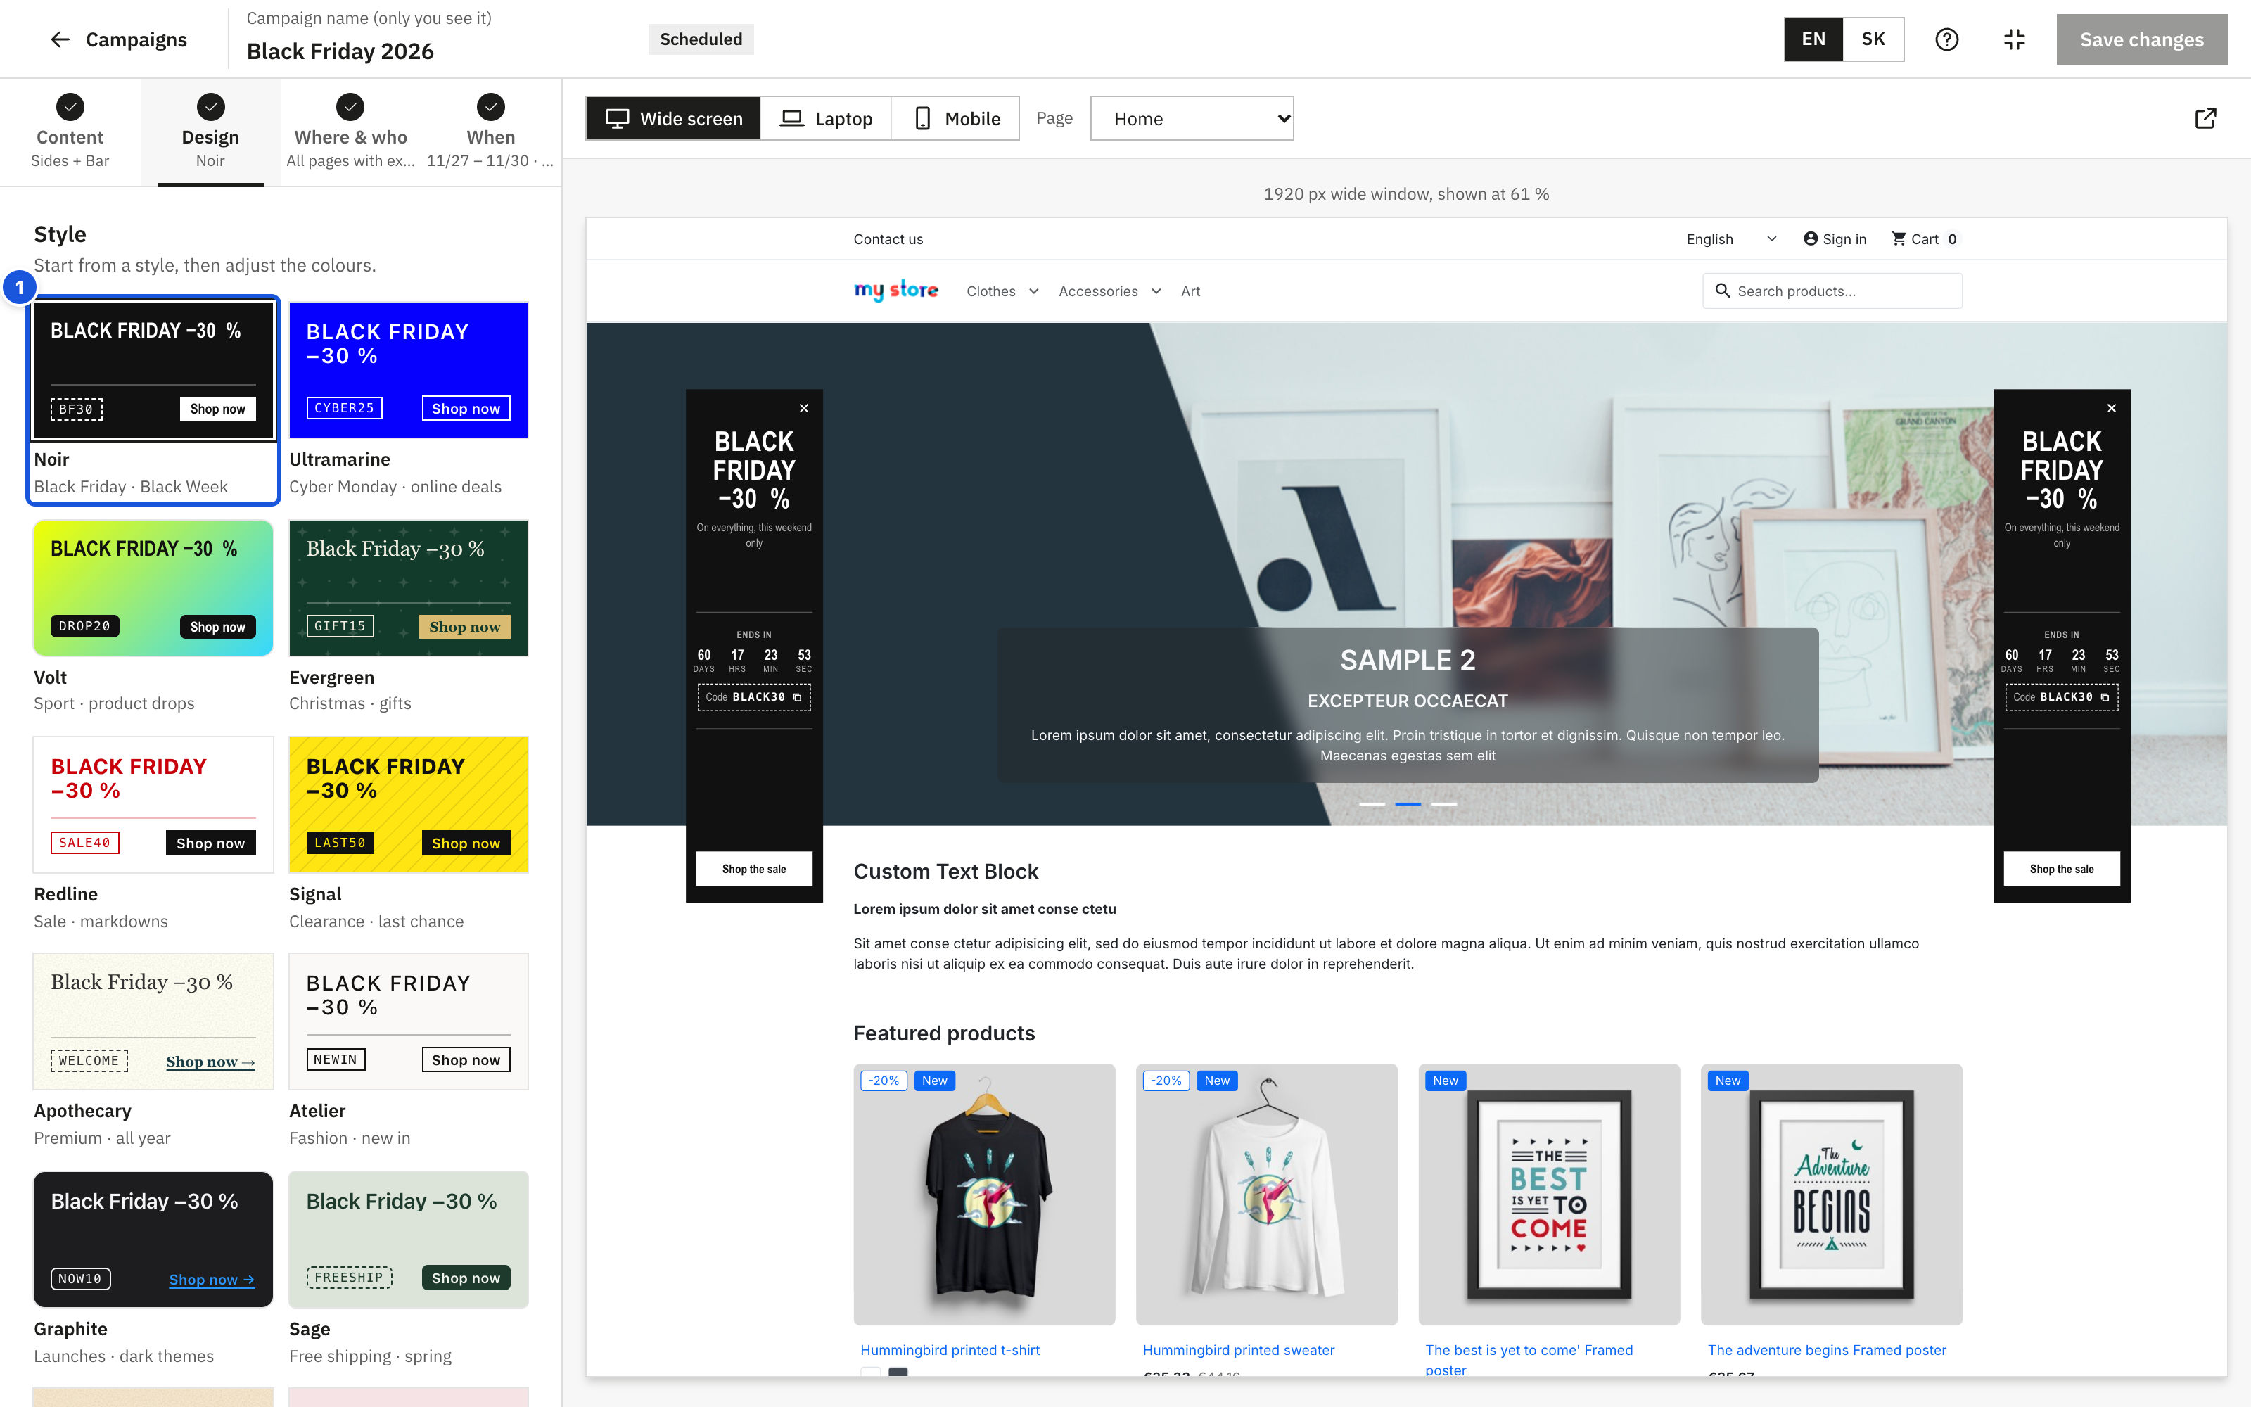Choose the Volt style swatch
The width and height of the screenshot is (2251, 1407).
pos(153,587)
